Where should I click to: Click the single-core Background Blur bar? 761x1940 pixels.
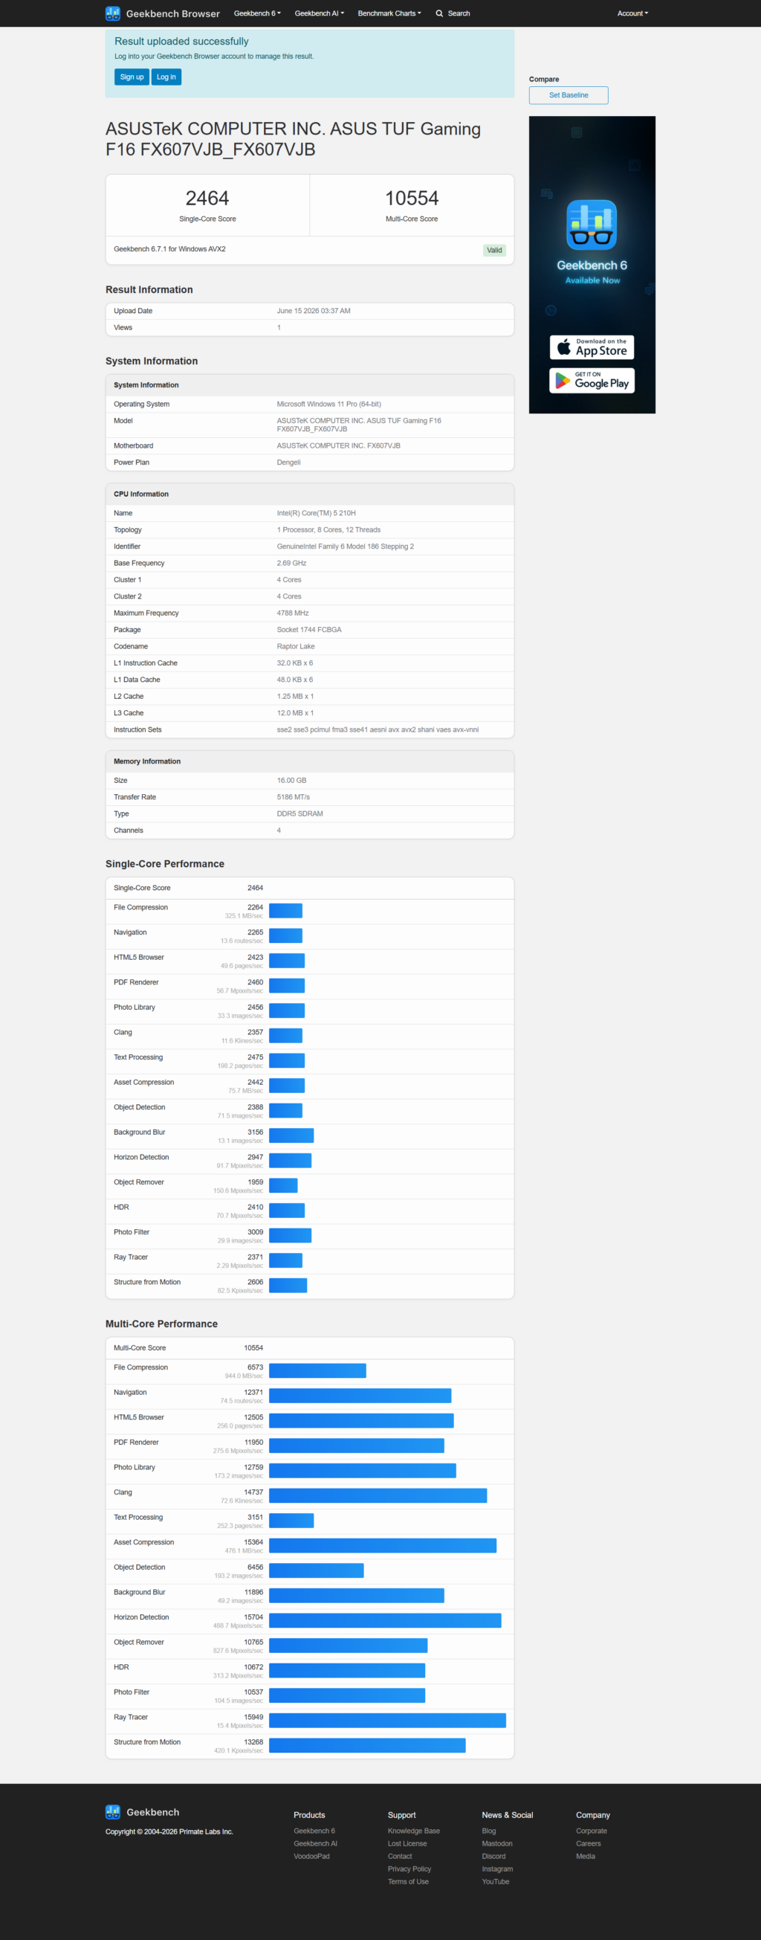tap(291, 1135)
